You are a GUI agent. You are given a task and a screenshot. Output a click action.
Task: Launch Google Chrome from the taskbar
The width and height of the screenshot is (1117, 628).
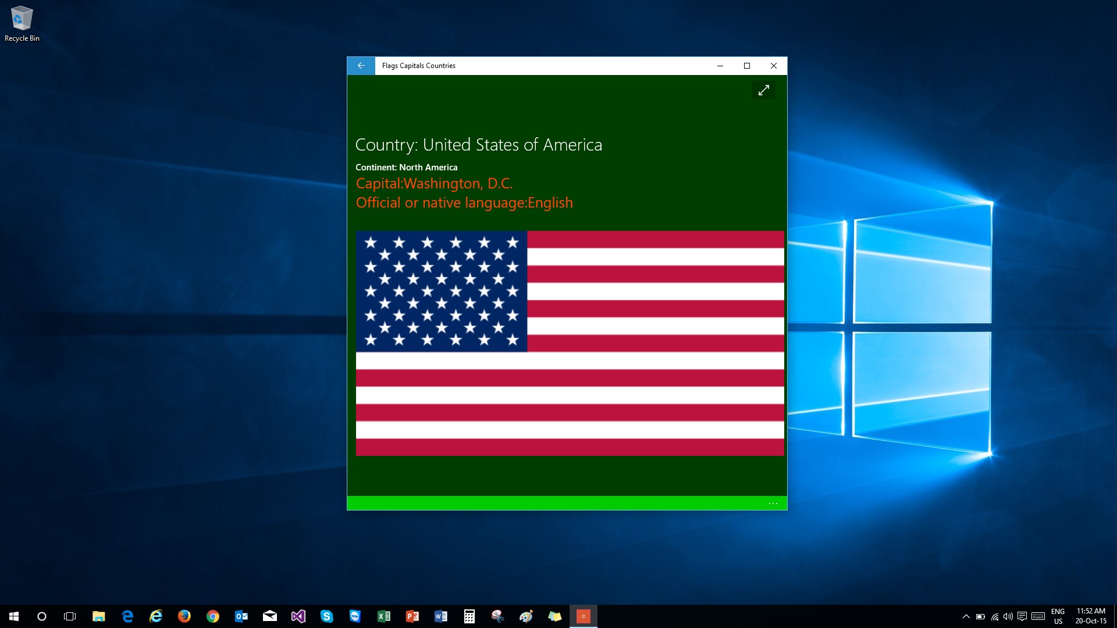click(213, 616)
